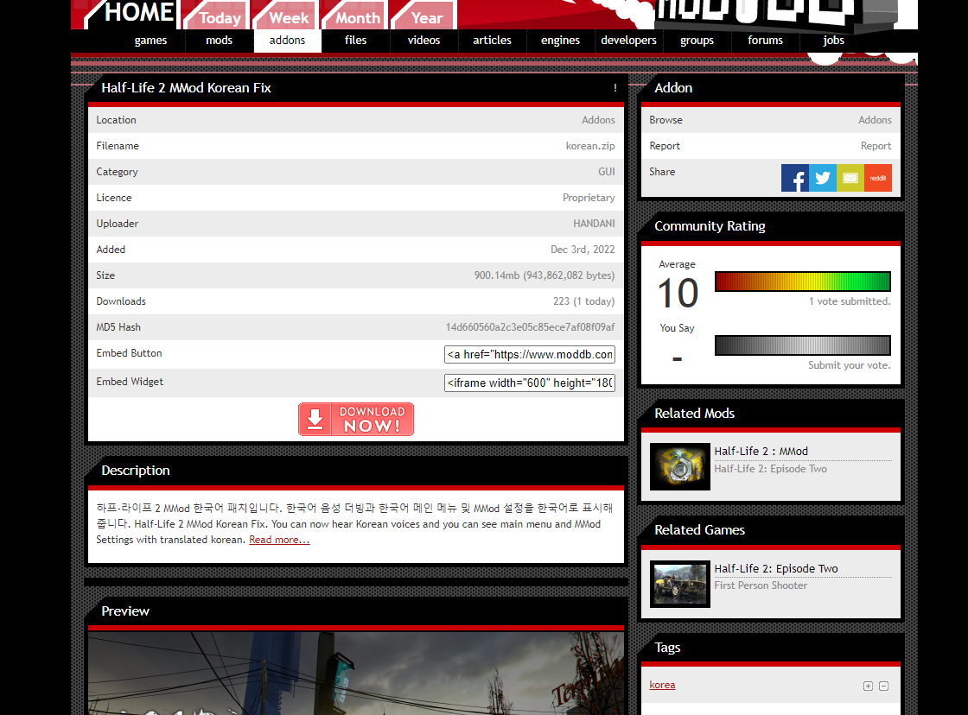
Task: Submit vote on the You Say rating bar
Action: tap(803, 345)
